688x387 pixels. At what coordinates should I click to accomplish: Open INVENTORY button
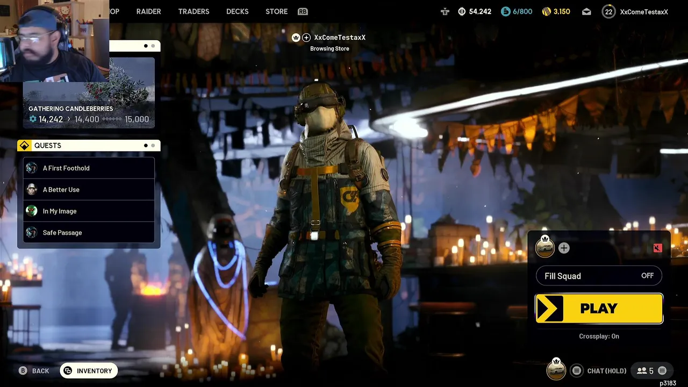click(x=89, y=371)
